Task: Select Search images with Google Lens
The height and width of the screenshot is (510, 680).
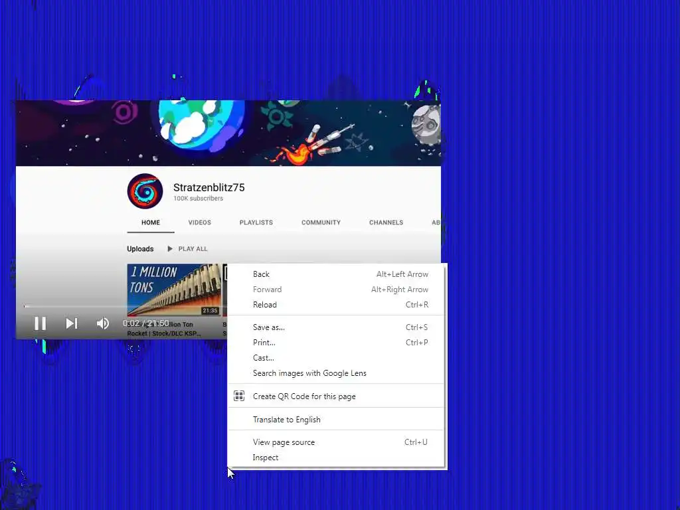Action: tap(336, 373)
